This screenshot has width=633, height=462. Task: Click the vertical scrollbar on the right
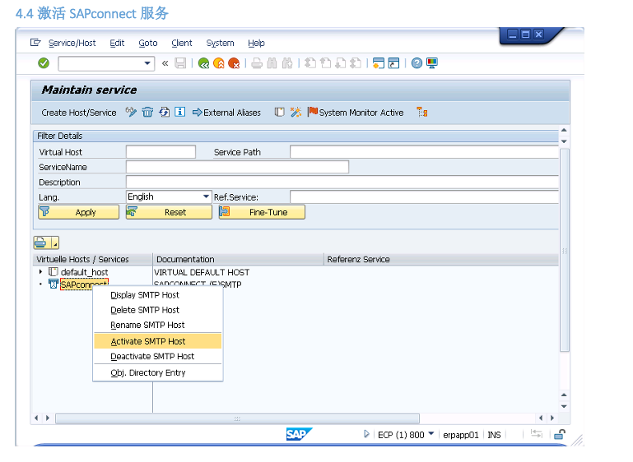565,250
